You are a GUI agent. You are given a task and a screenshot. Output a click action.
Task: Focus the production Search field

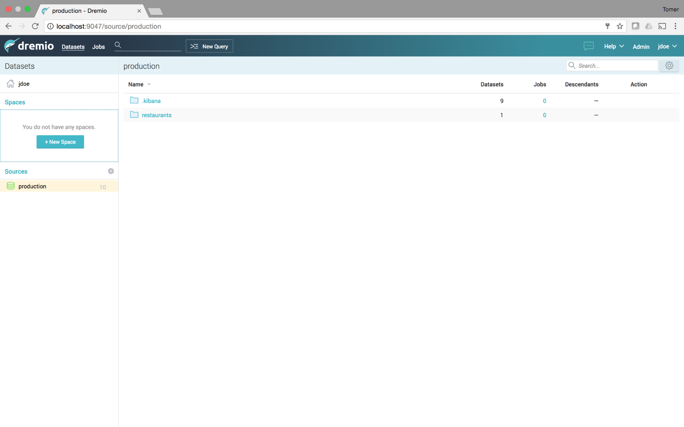[x=616, y=66]
